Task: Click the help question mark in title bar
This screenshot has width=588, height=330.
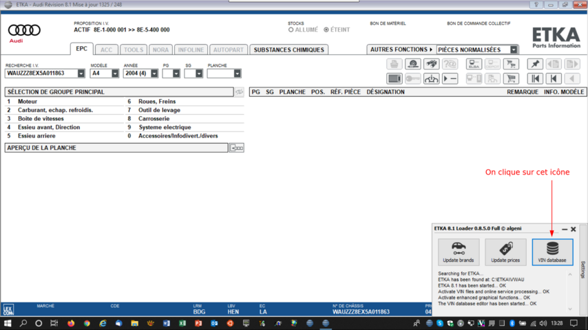Action: (x=536, y=5)
